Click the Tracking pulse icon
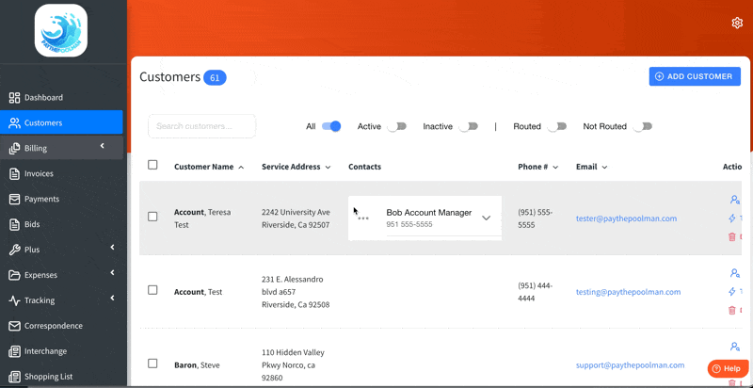 tap(14, 300)
